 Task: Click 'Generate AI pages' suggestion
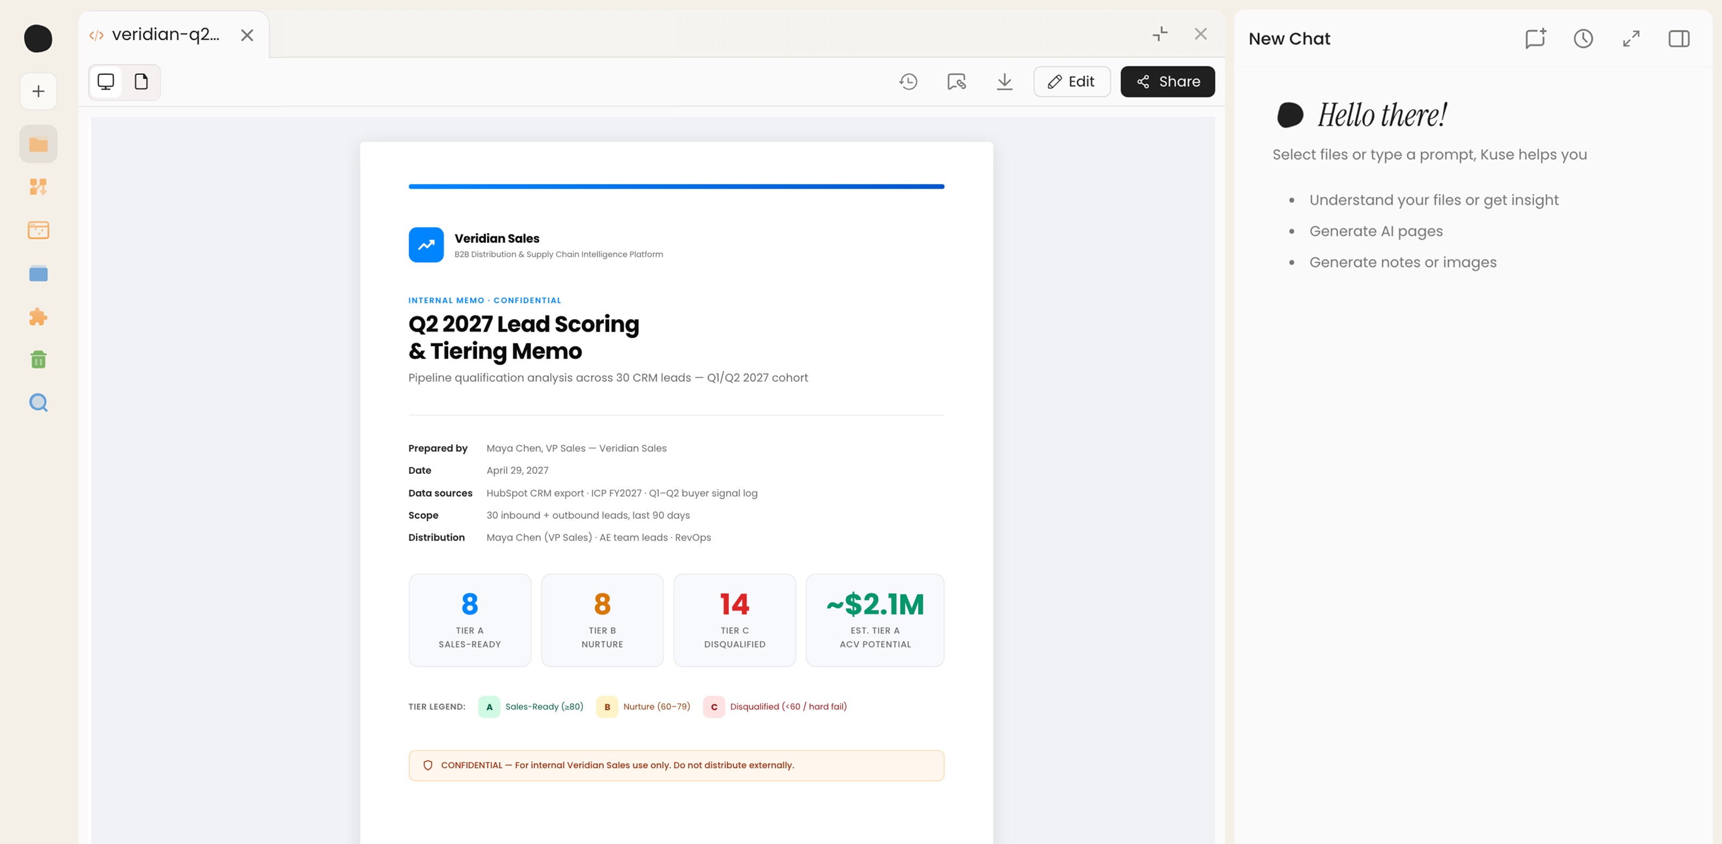click(1376, 231)
